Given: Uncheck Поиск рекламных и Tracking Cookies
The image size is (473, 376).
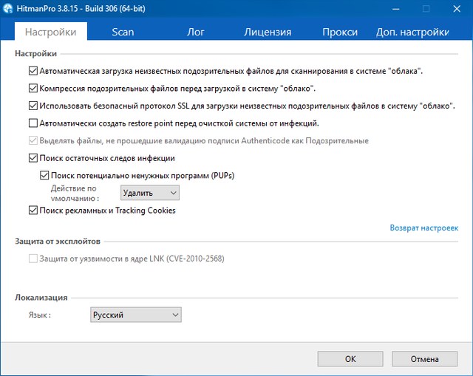Looking at the screenshot, I should pyautogui.click(x=33, y=211).
